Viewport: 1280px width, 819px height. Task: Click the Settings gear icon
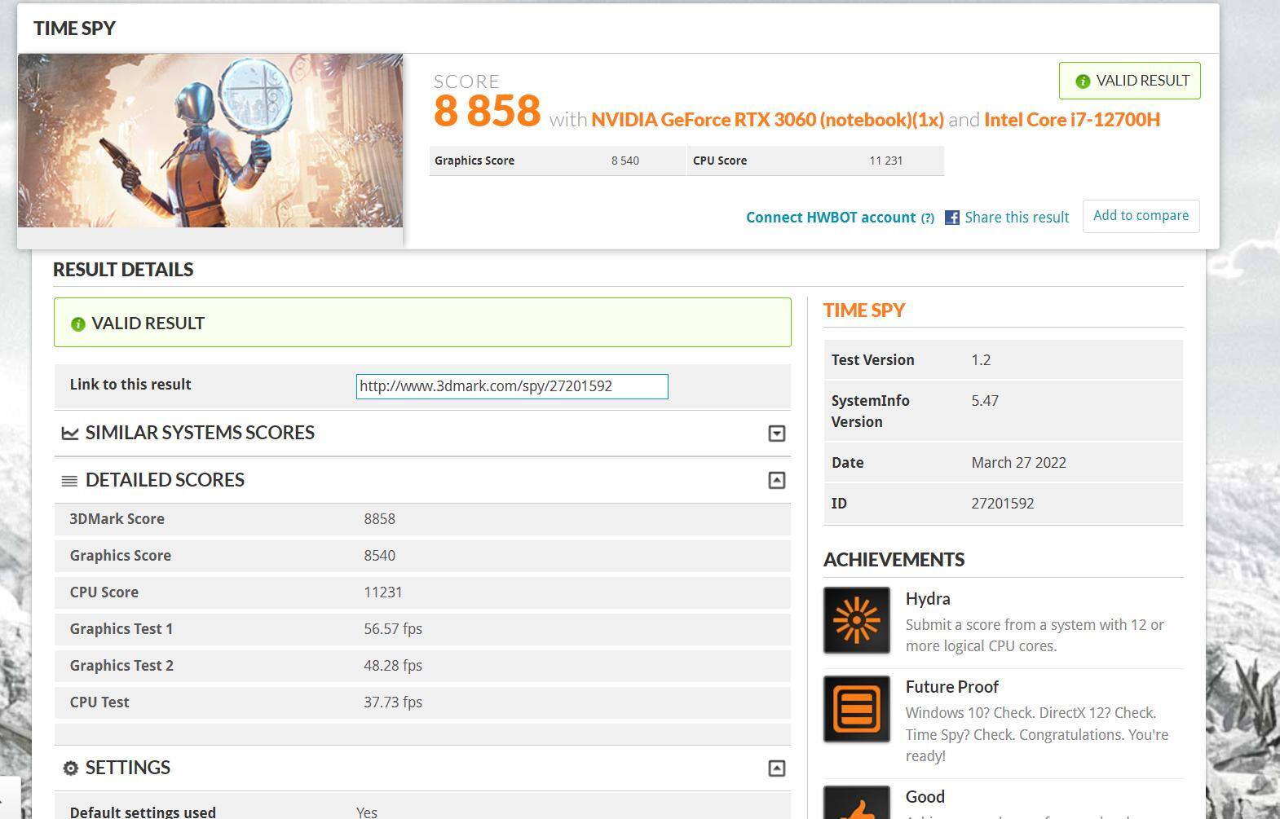click(x=71, y=768)
